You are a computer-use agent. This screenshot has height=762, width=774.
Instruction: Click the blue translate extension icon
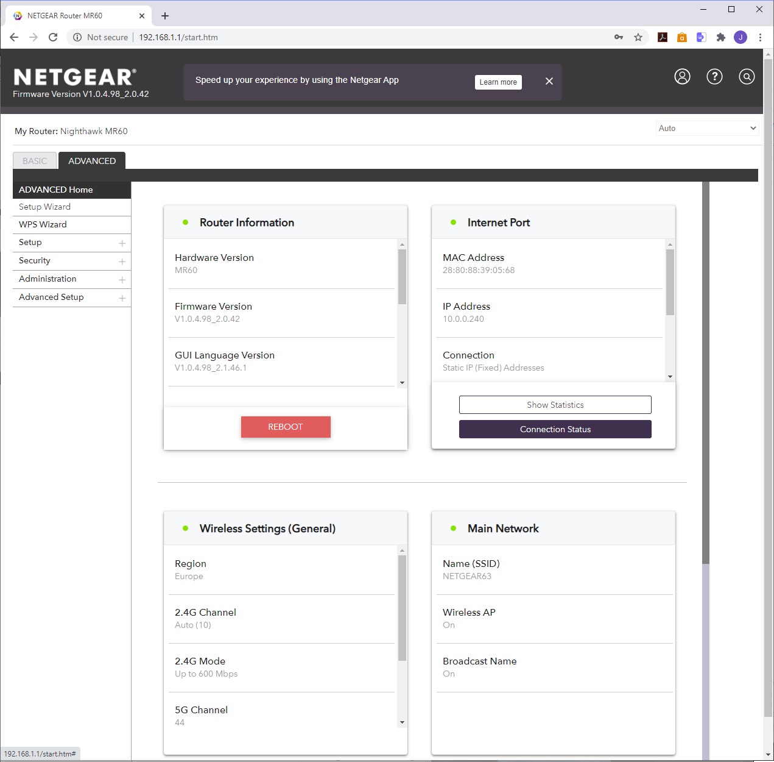(x=702, y=37)
